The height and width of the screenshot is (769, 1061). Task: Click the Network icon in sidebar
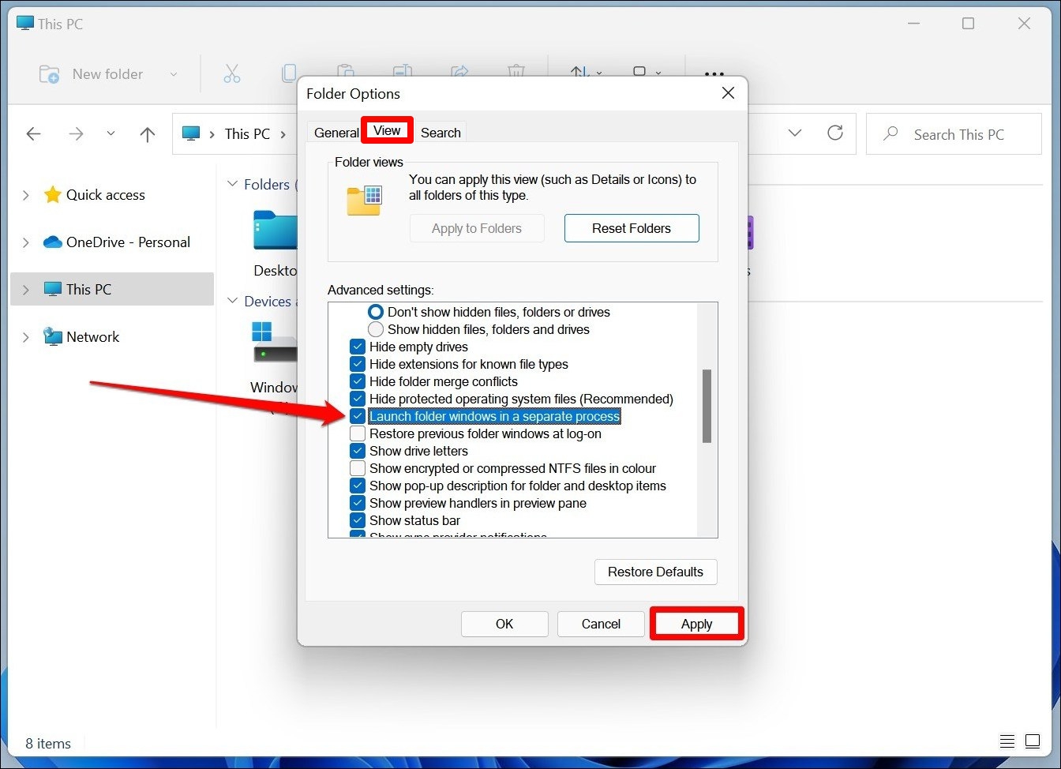[52, 337]
